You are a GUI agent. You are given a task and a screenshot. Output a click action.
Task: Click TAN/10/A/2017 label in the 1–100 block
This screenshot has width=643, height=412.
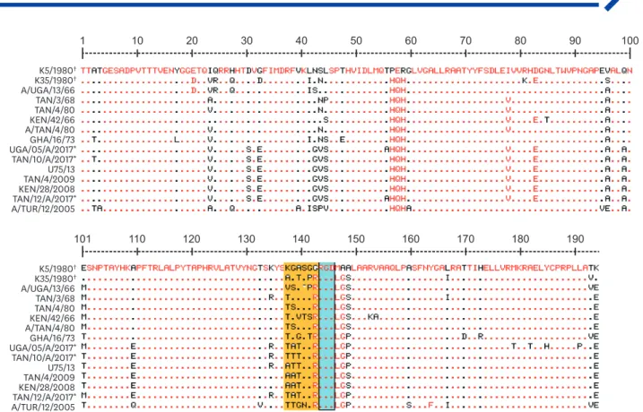click(x=44, y=159)
